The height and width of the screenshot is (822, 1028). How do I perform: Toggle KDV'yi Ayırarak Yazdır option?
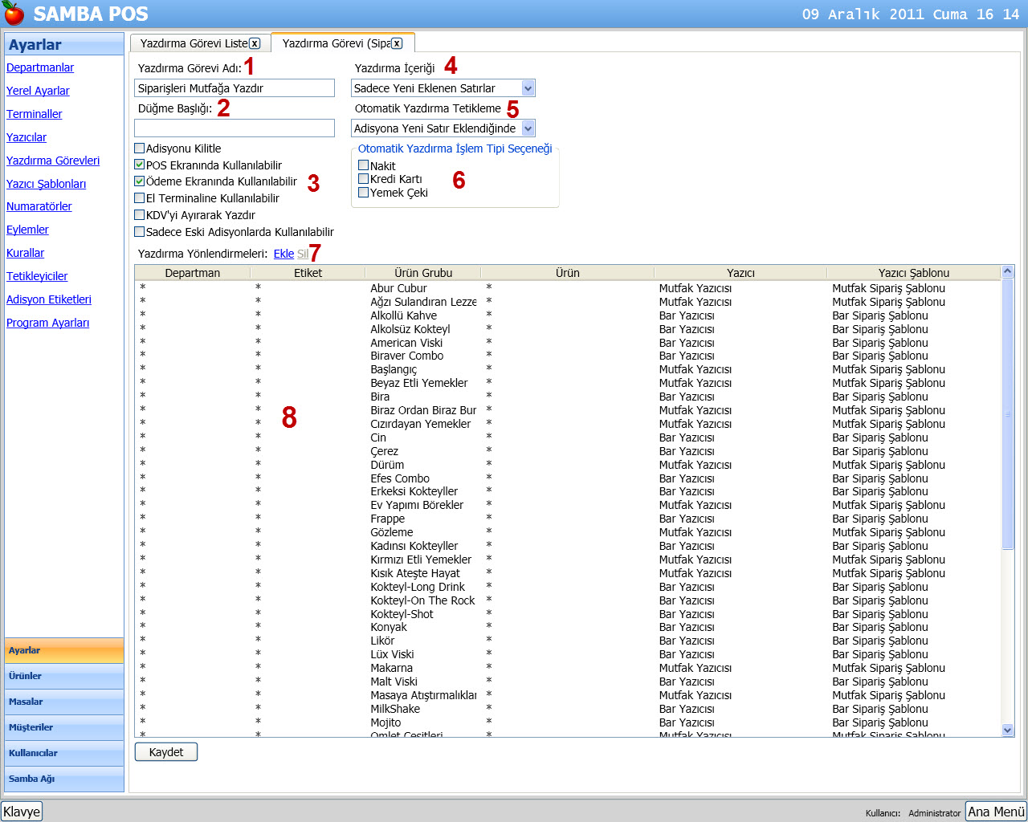(140, 215)
